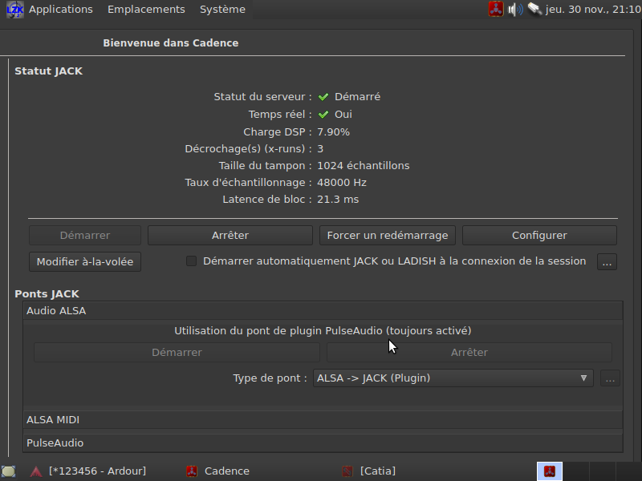Click the ALSA bridge Démarrer button
Viewport: 642px width, 481px height.
[x=177, y=353]
